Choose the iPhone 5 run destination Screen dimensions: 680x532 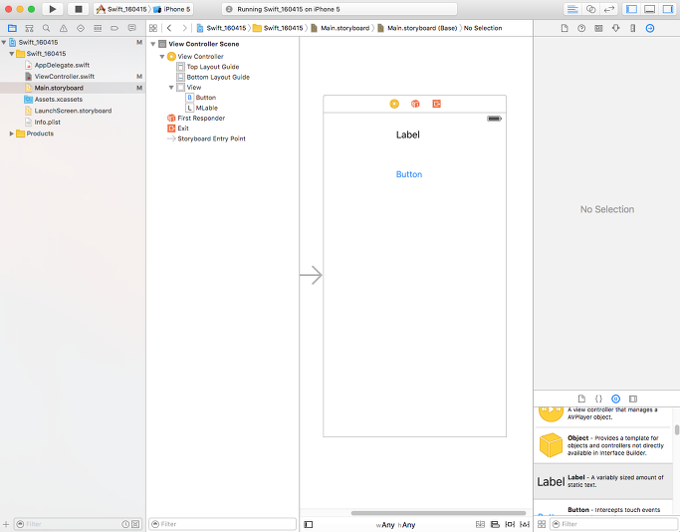(x=172, y=9)
